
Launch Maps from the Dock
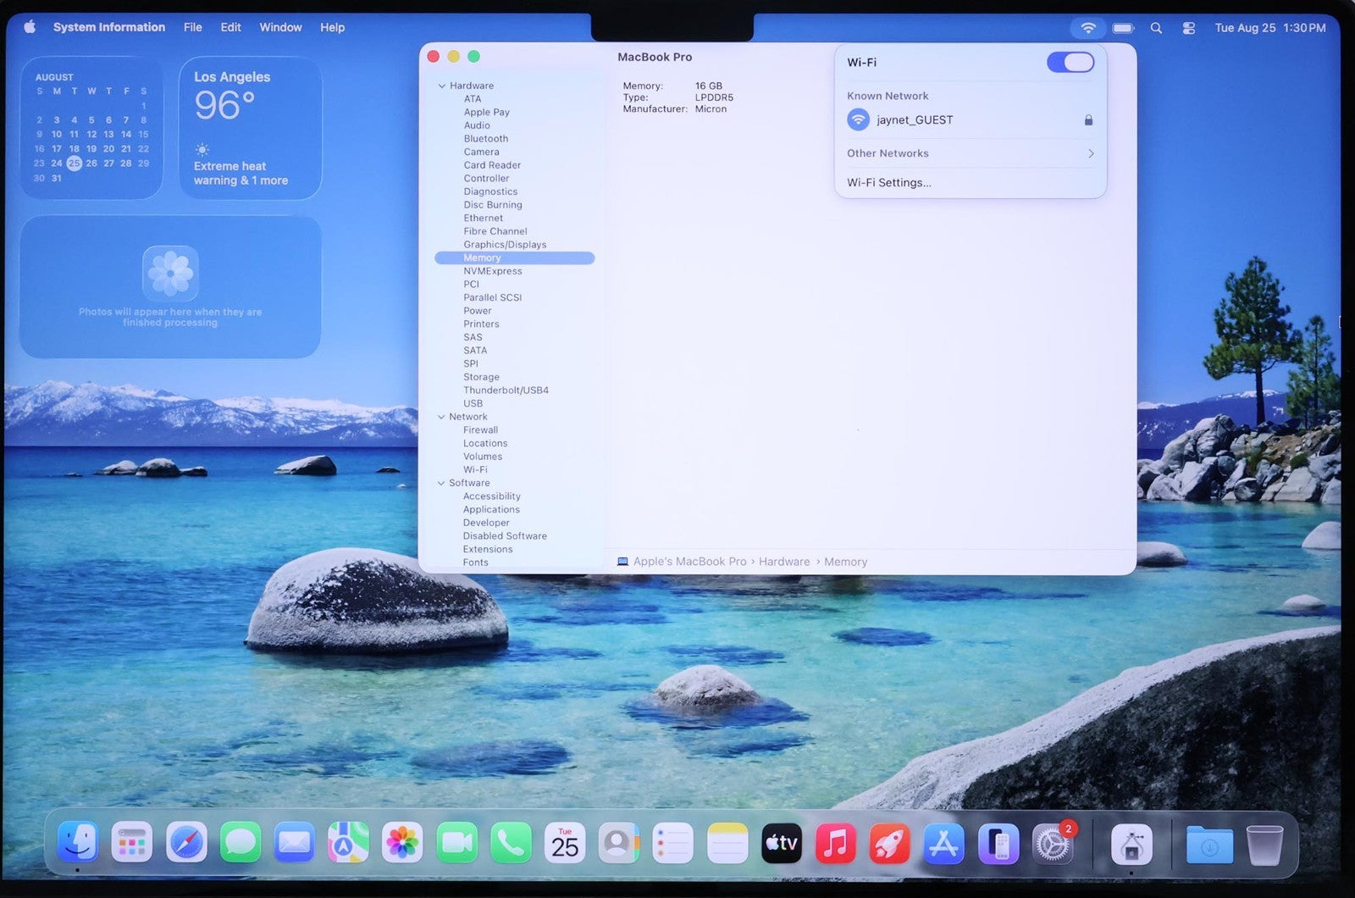pos(348,843)
